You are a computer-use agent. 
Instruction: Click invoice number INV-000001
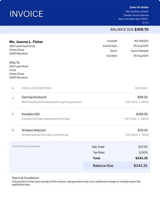[x=141, y=41]
